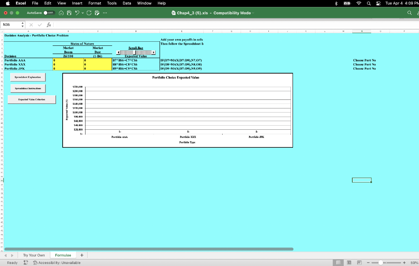The width and height of the screenshot is (419, 266).
Task: Open the Window menu
Action: [144, 3]
